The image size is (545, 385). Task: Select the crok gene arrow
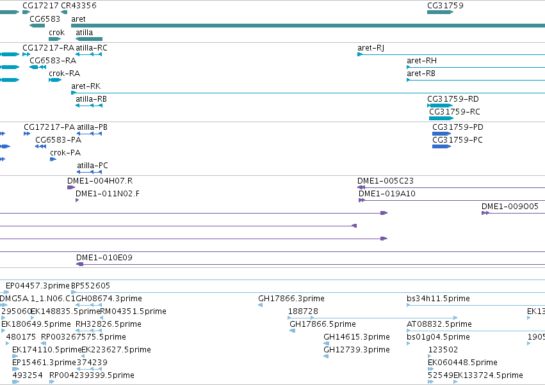[55, 39]
